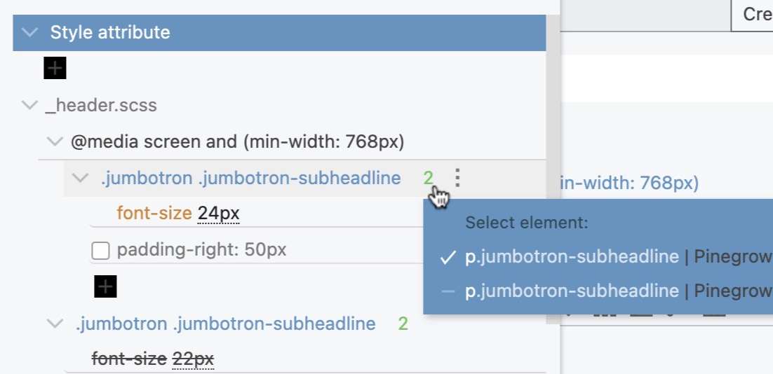The height and width of the screenshot is (374, 773).
Task: Click the green 2 count on lower rule
Action: [x=403, y=324]
